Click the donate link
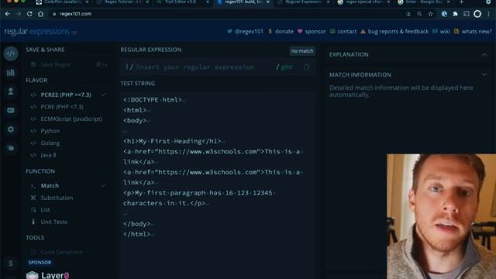The height and width of the screenshot is (279, 496). click(x=281, y=31)
